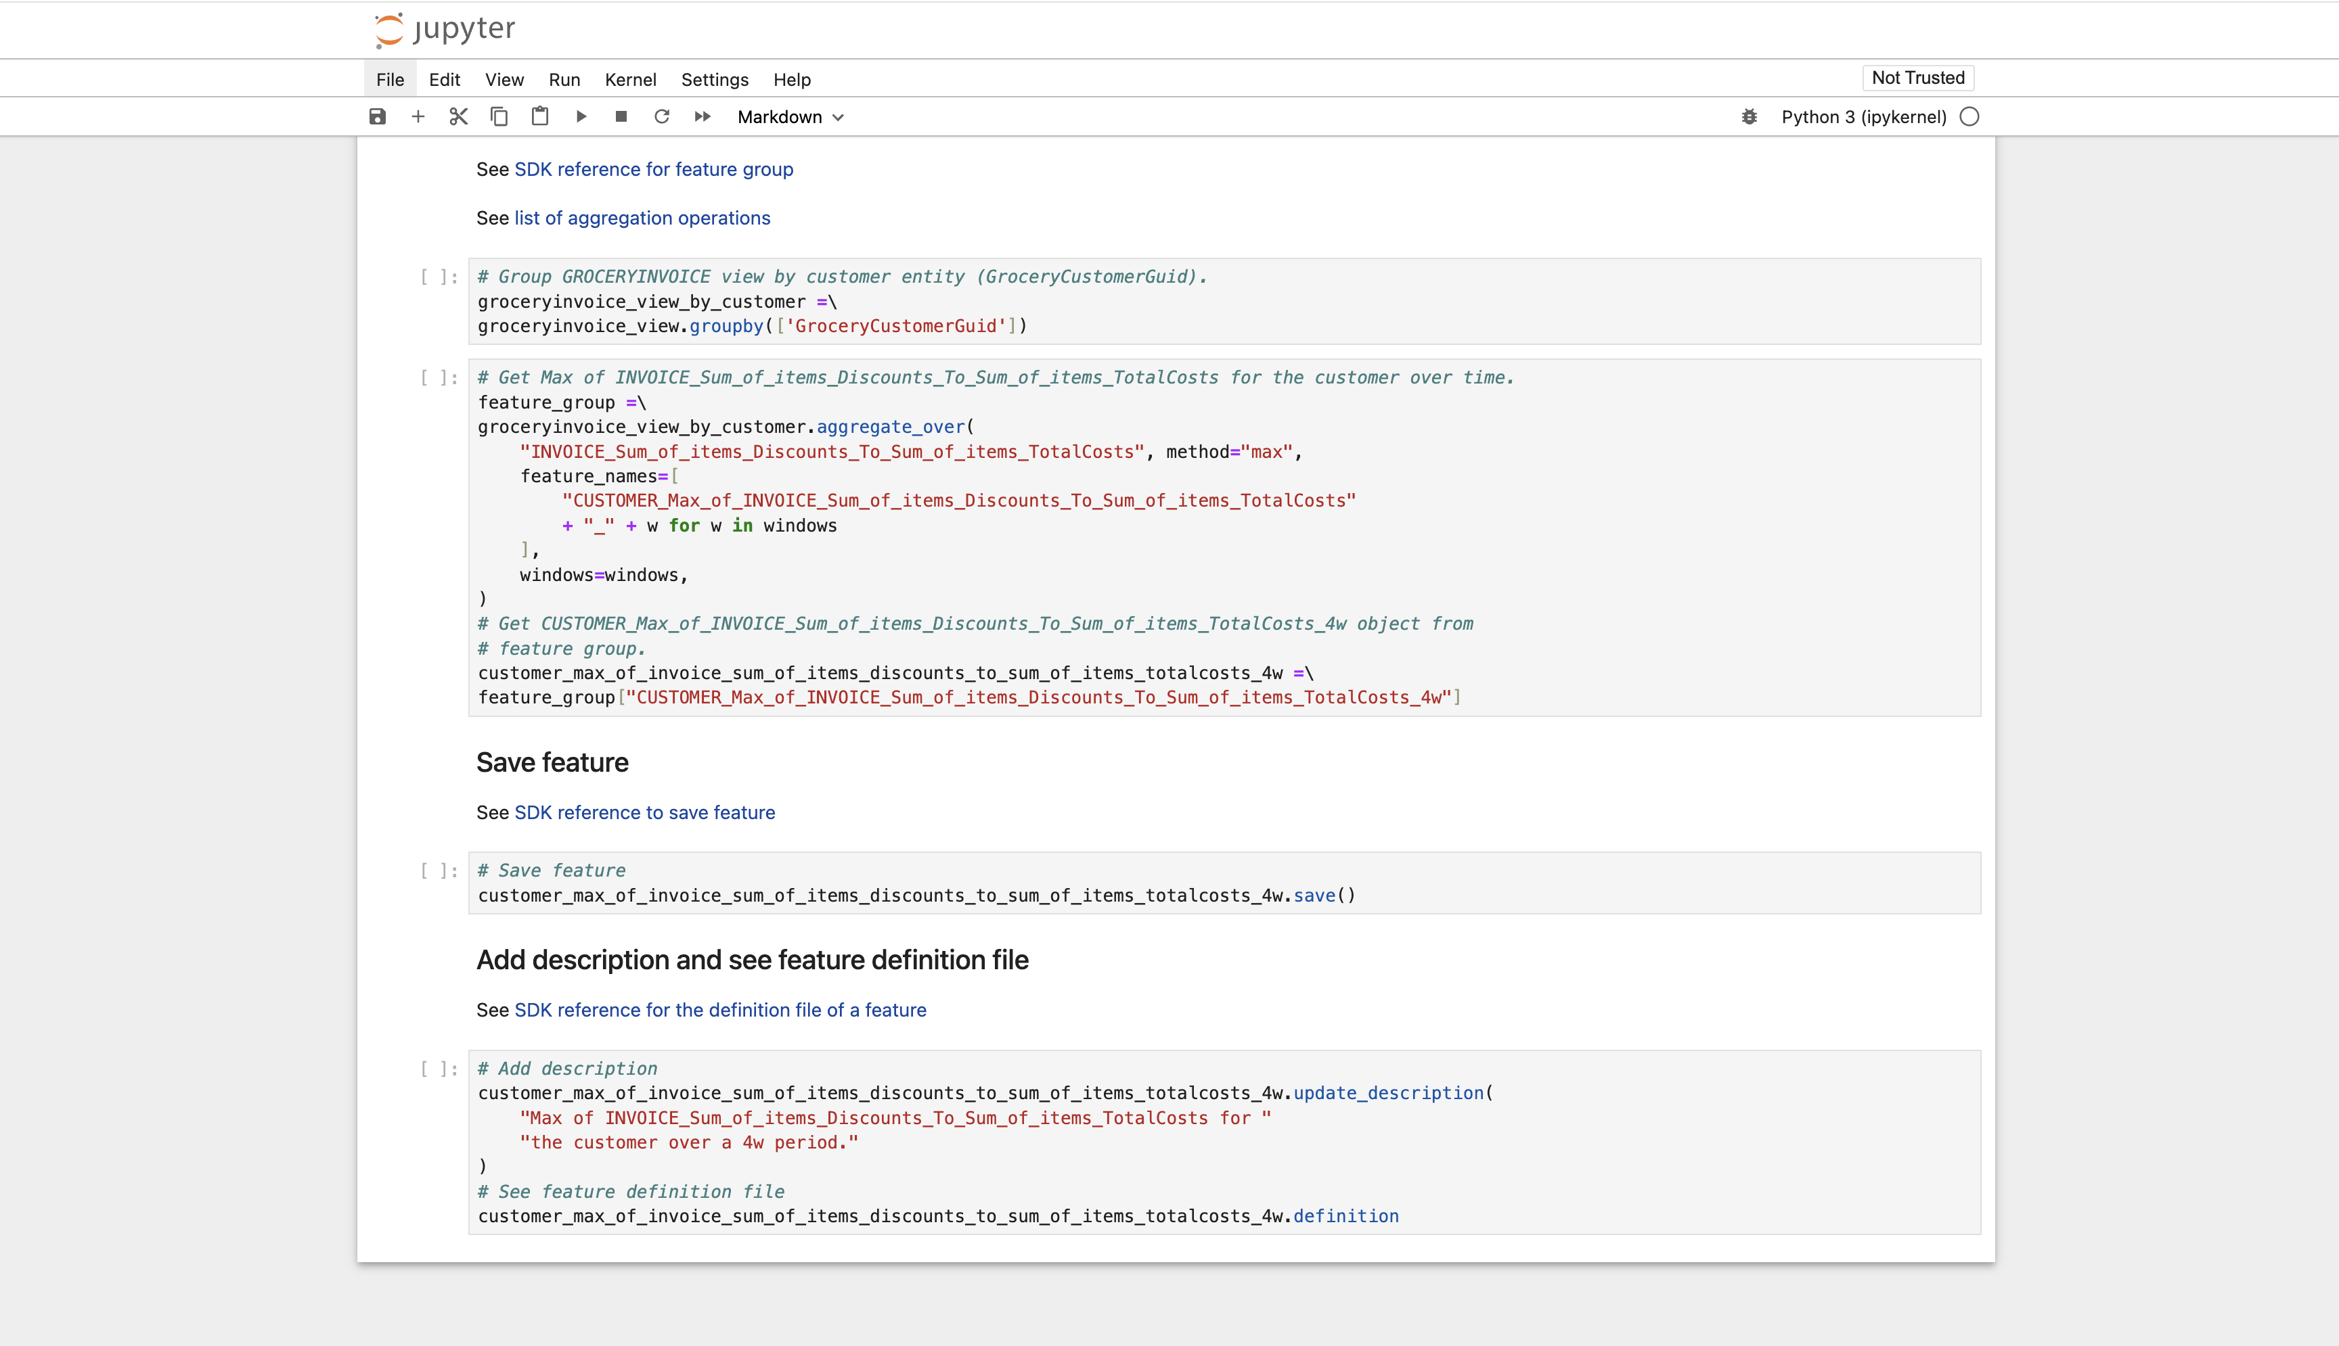Click the groupby cell execution prompt
The height and width of the screenshot is (1346, 2339).
pos(439,277)
